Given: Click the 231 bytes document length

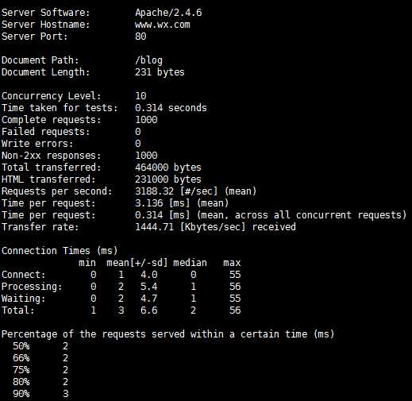Looking at the screenshot, I should pyautogui.click(x=160, y=72).
